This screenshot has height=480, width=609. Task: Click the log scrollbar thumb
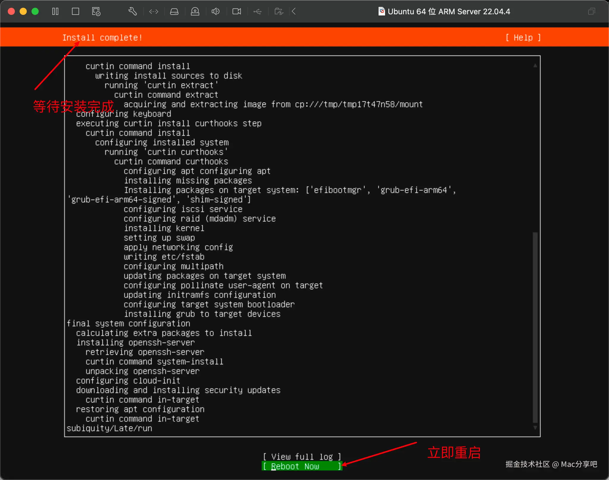click(x=535, y=328)
